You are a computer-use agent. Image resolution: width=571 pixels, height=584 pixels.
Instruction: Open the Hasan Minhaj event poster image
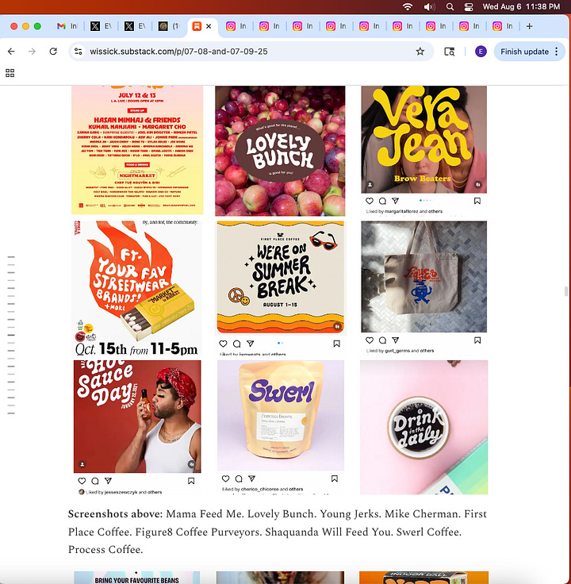pyautogui.click(x=137, y=150)
